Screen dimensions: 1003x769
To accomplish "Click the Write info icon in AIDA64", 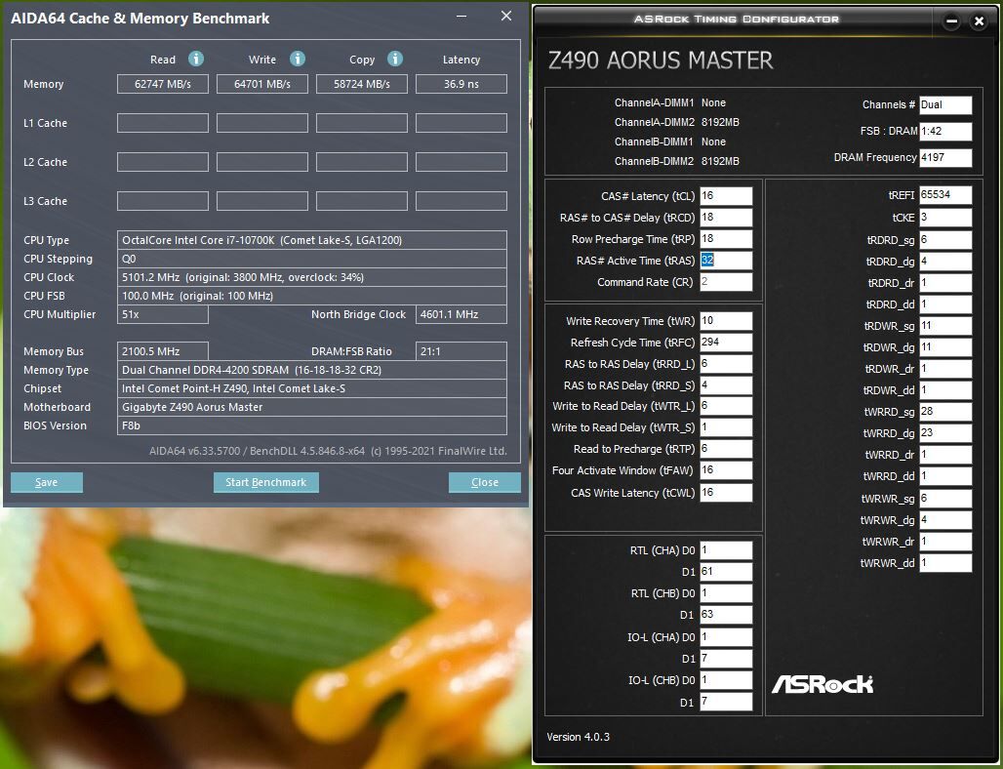I will click(298, 59).
